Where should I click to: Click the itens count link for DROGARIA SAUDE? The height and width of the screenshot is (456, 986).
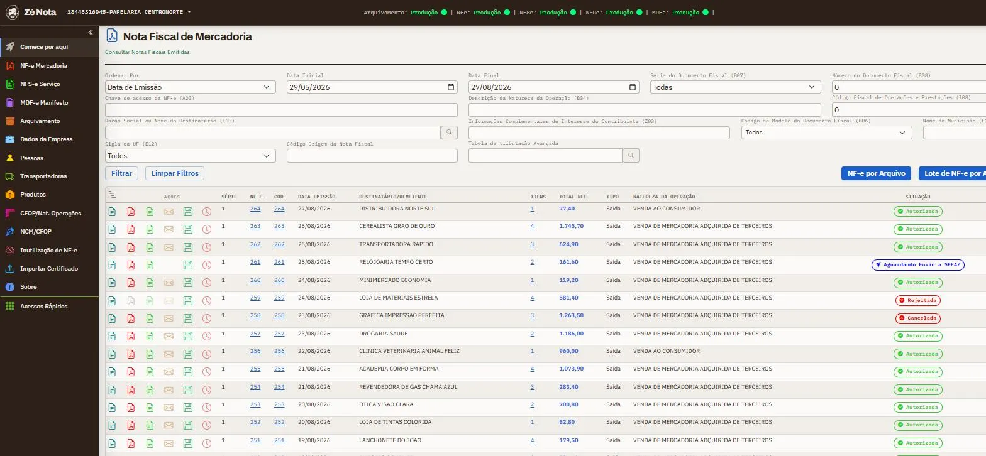(532, 334)
